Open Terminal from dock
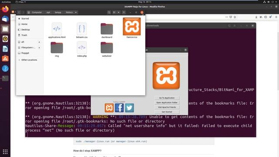 point(5,78)
